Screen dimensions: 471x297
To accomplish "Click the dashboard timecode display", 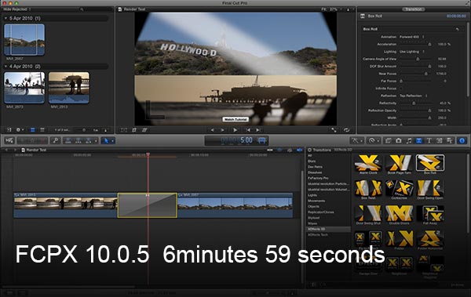I will tap(237, 140).
